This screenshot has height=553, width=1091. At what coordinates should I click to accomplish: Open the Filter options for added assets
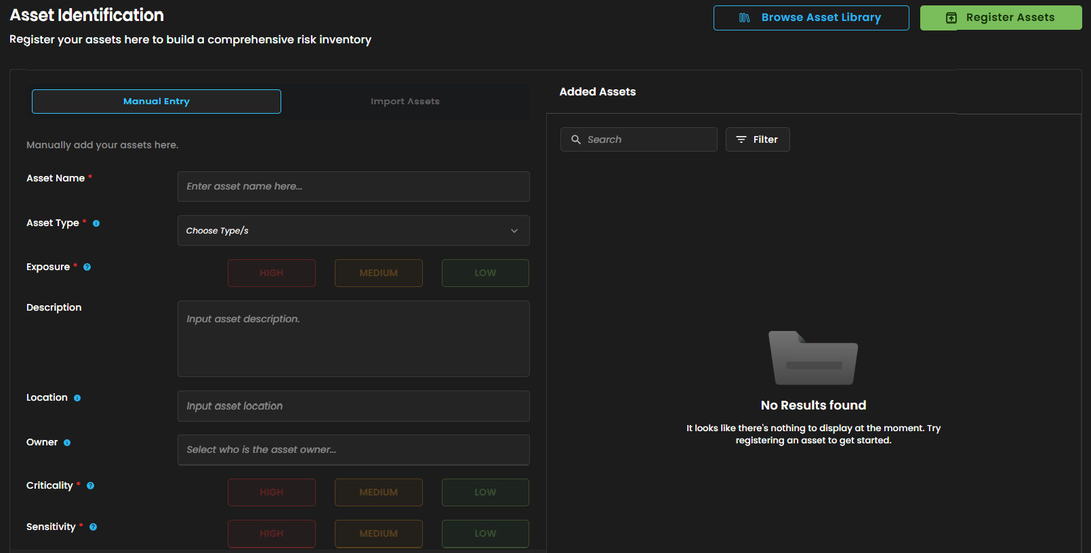click(x=757, y=139)
